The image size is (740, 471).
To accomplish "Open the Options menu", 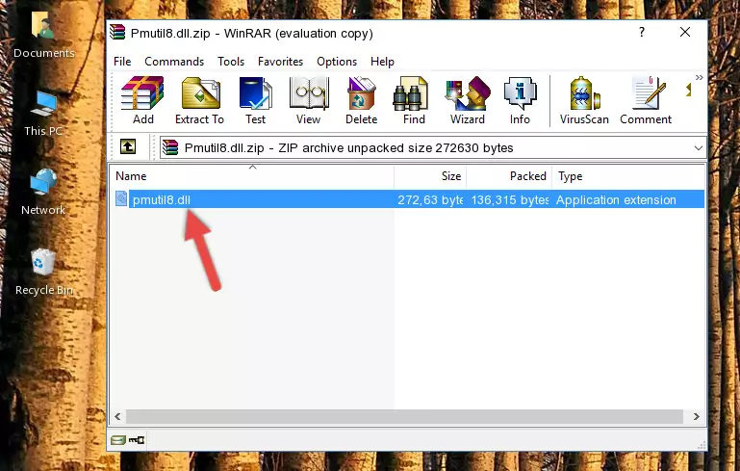I will (337, 62).
